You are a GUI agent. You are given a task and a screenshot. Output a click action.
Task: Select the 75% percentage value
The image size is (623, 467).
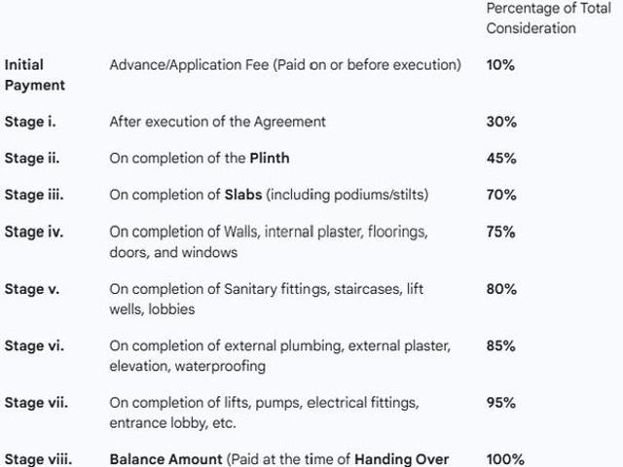(501, 233)
